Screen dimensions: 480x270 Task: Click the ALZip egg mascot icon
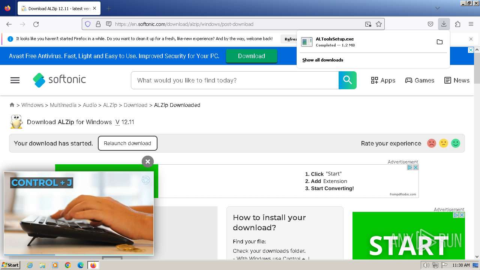(16, 122)
